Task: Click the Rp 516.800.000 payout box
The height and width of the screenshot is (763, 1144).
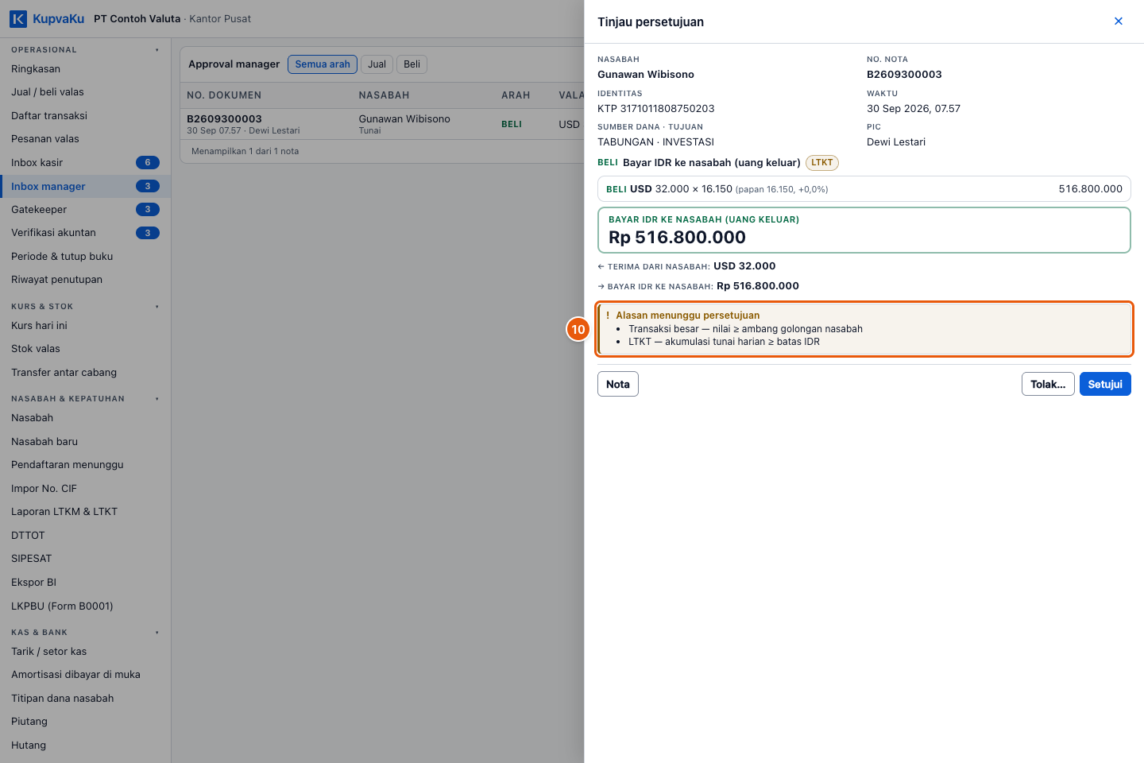Action: [864, 230]
